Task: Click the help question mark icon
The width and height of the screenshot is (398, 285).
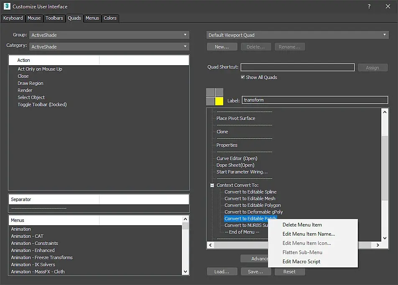Action: pyautogui.click(x=369, y=6)
